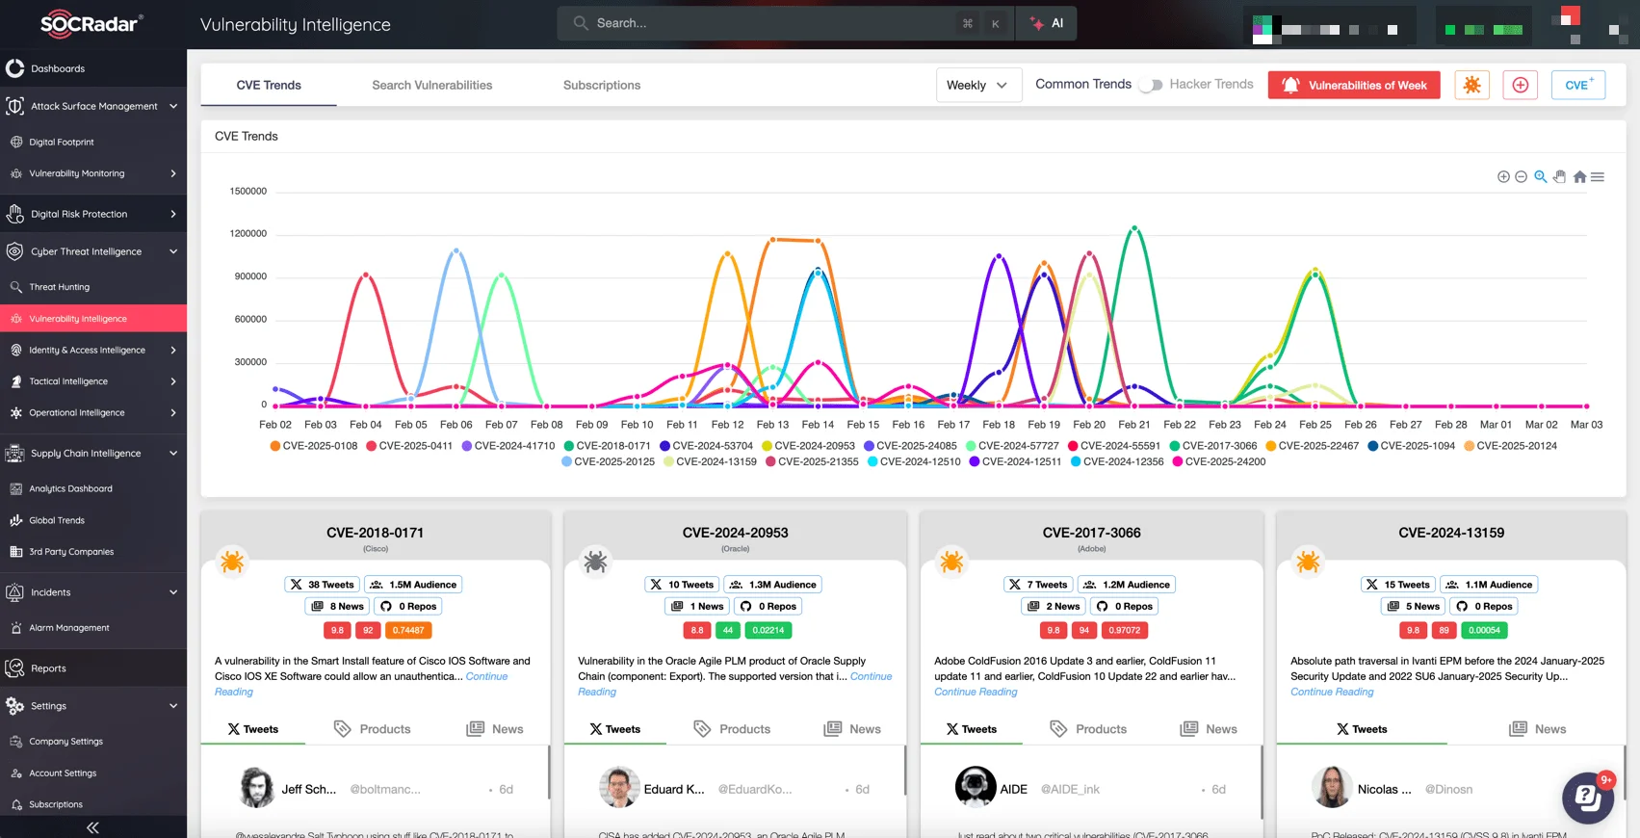1640x838 pixels.
Task: Open Jeff Sch... tweet author avatar
Action: [x=257, y=787]
